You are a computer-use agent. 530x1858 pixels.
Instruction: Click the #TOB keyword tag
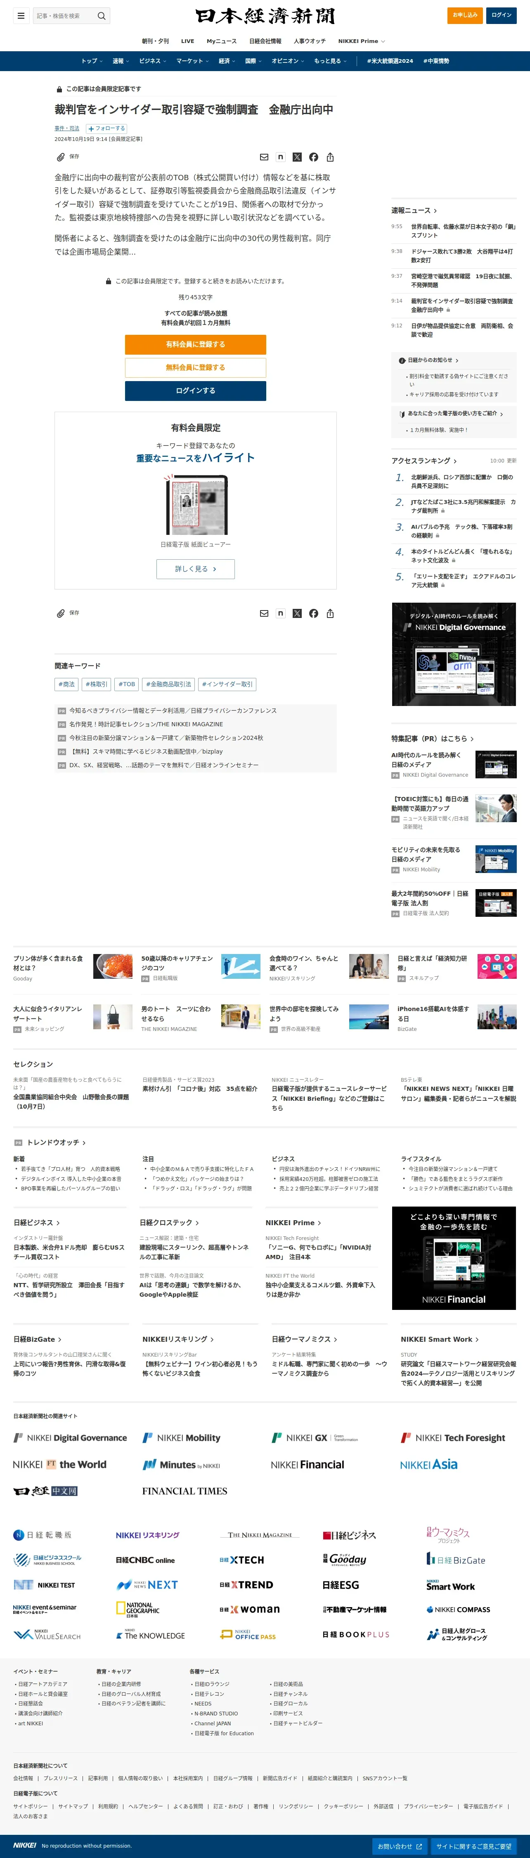point(127,685)
